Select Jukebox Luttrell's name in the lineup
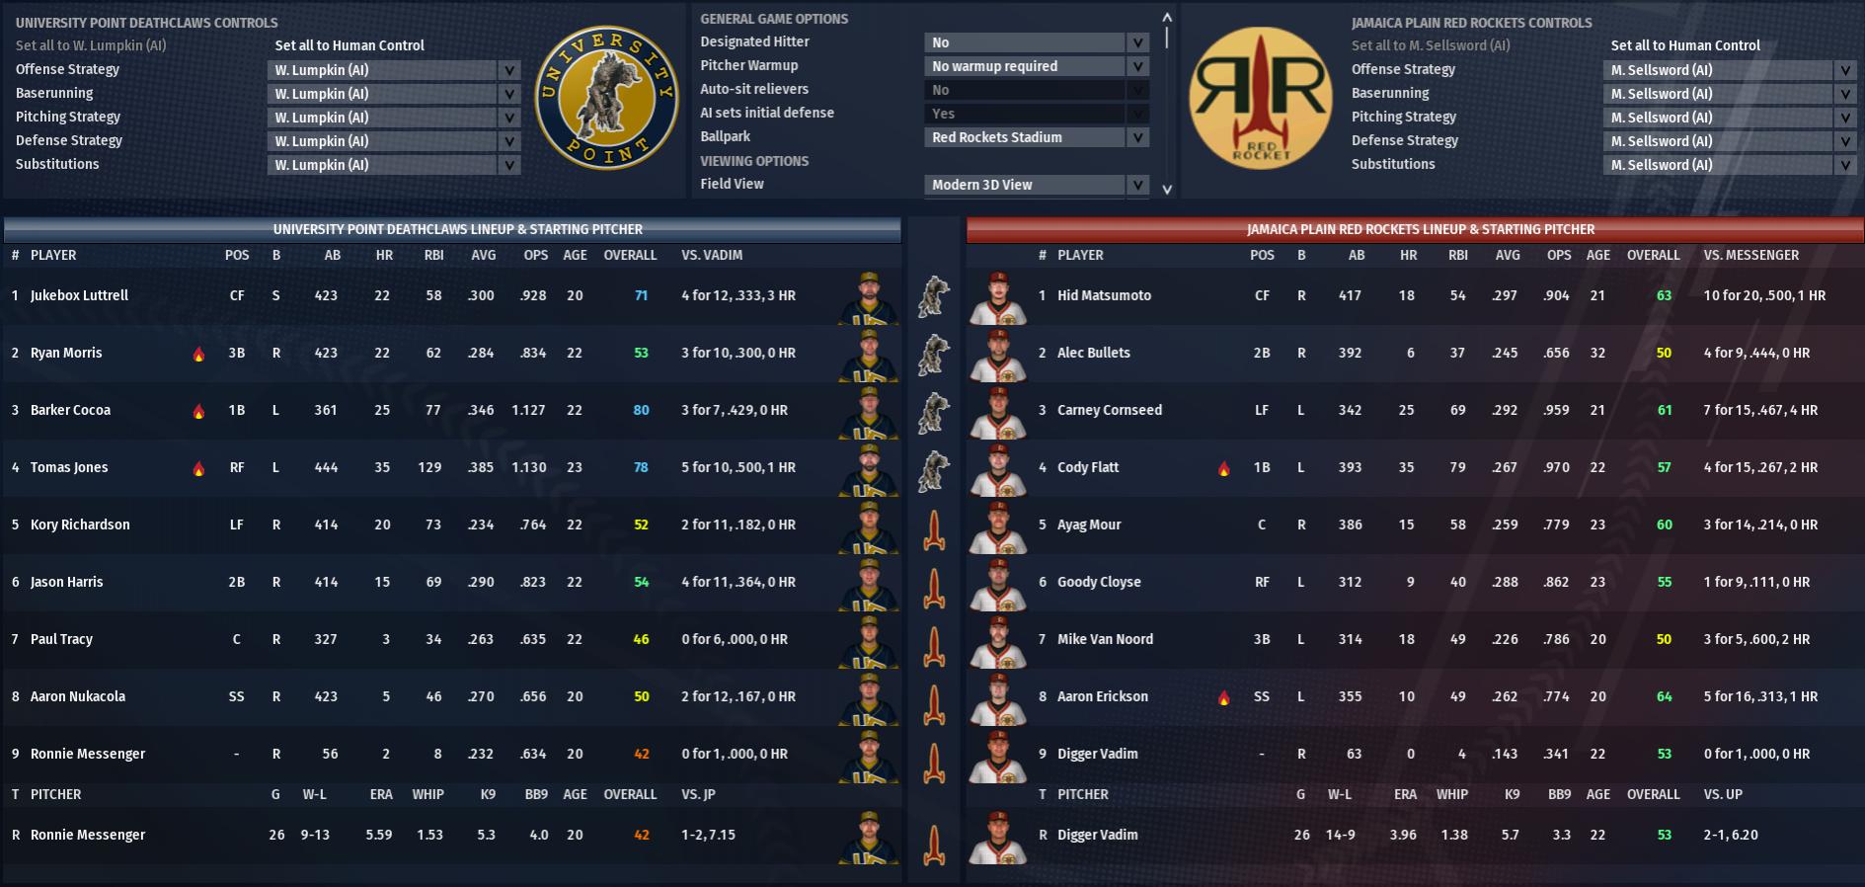 (x=79, y=295)
